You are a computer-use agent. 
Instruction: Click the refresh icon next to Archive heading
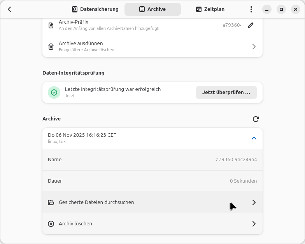(x=256, y=119)
